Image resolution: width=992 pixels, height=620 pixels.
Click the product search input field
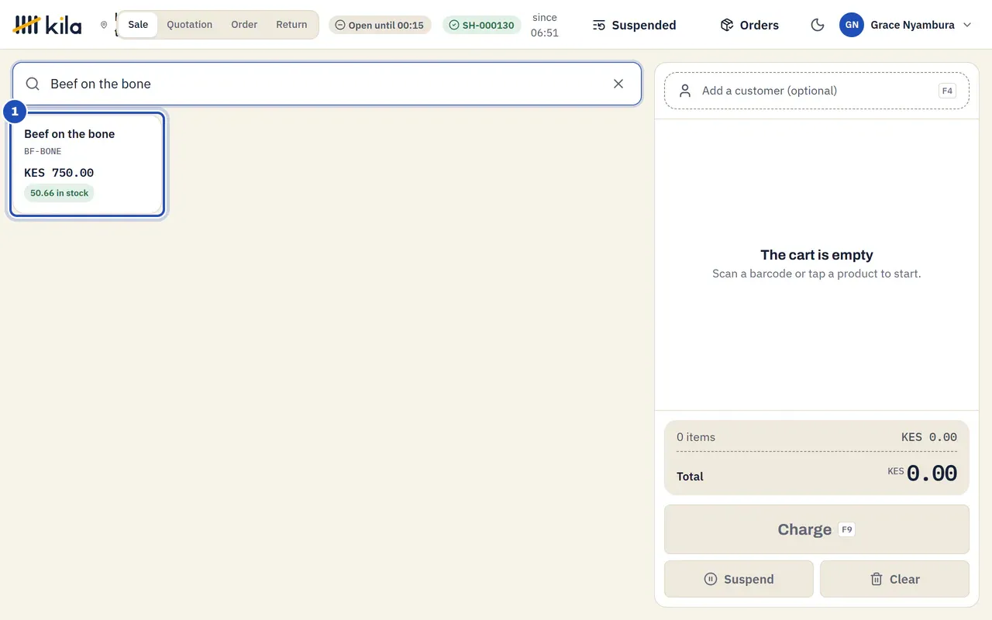click(x=327, y=84)
